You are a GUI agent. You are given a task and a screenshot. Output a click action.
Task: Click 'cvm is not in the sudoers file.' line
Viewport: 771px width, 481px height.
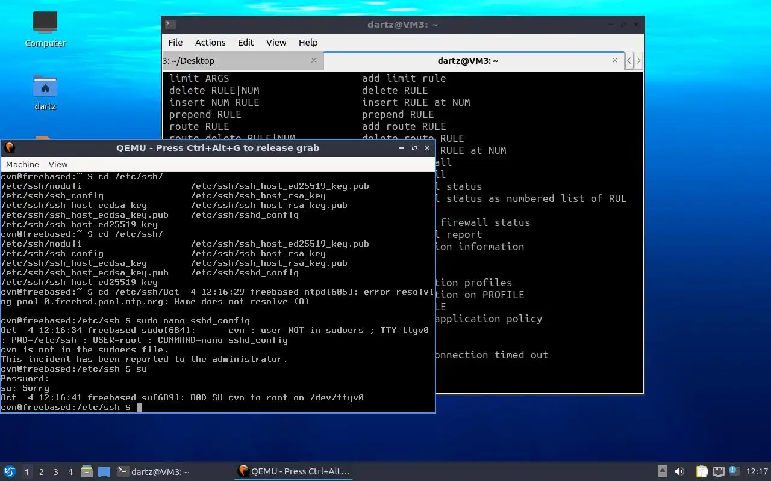point(85,349)
